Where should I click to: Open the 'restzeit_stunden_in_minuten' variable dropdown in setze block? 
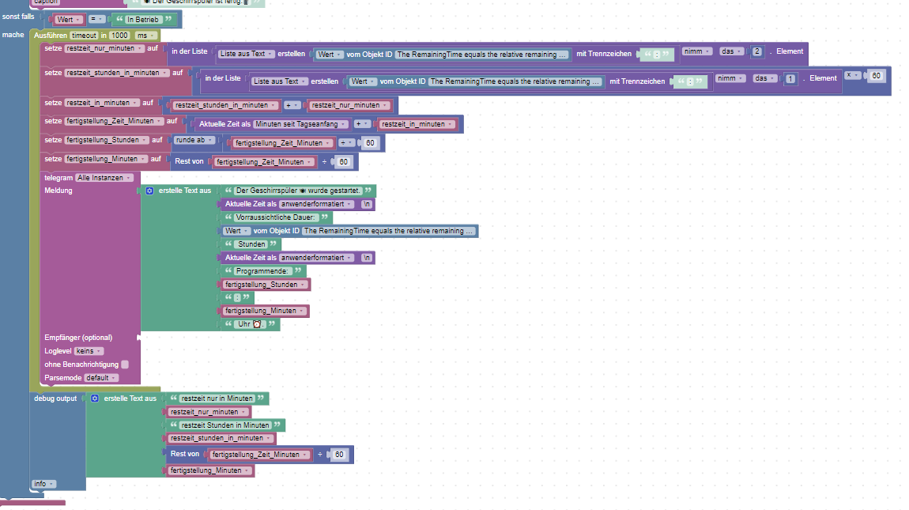[x=116, y=73]
